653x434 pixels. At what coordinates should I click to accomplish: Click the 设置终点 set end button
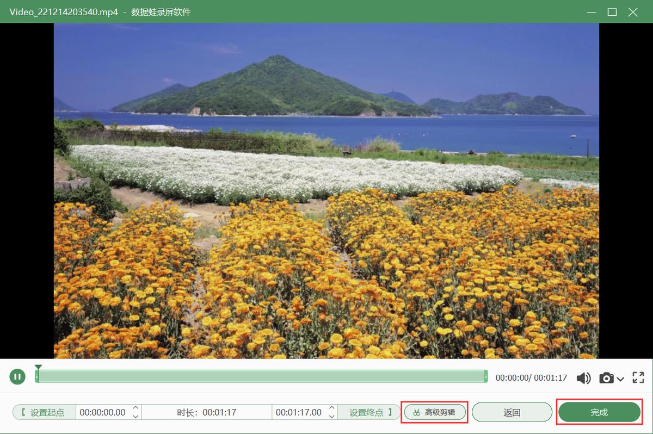tap(369, 412)
